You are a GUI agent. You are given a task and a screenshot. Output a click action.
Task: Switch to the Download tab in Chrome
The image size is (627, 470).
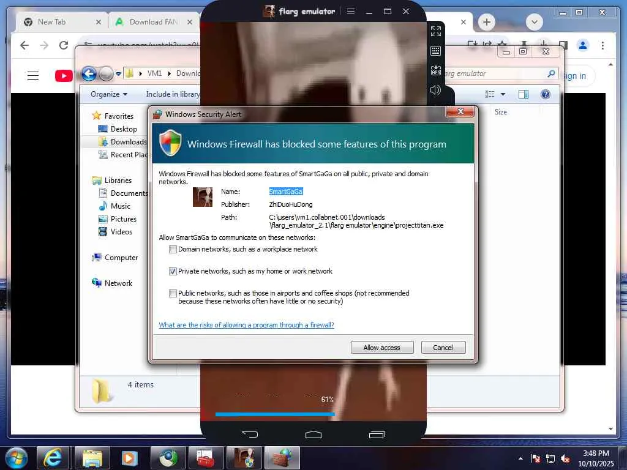point(154,22)
